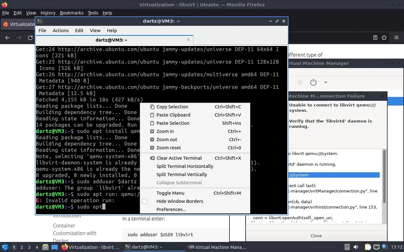Screen dimensions: 404x252
Task: Select Split Terminal Vertically
Action: 195,175
